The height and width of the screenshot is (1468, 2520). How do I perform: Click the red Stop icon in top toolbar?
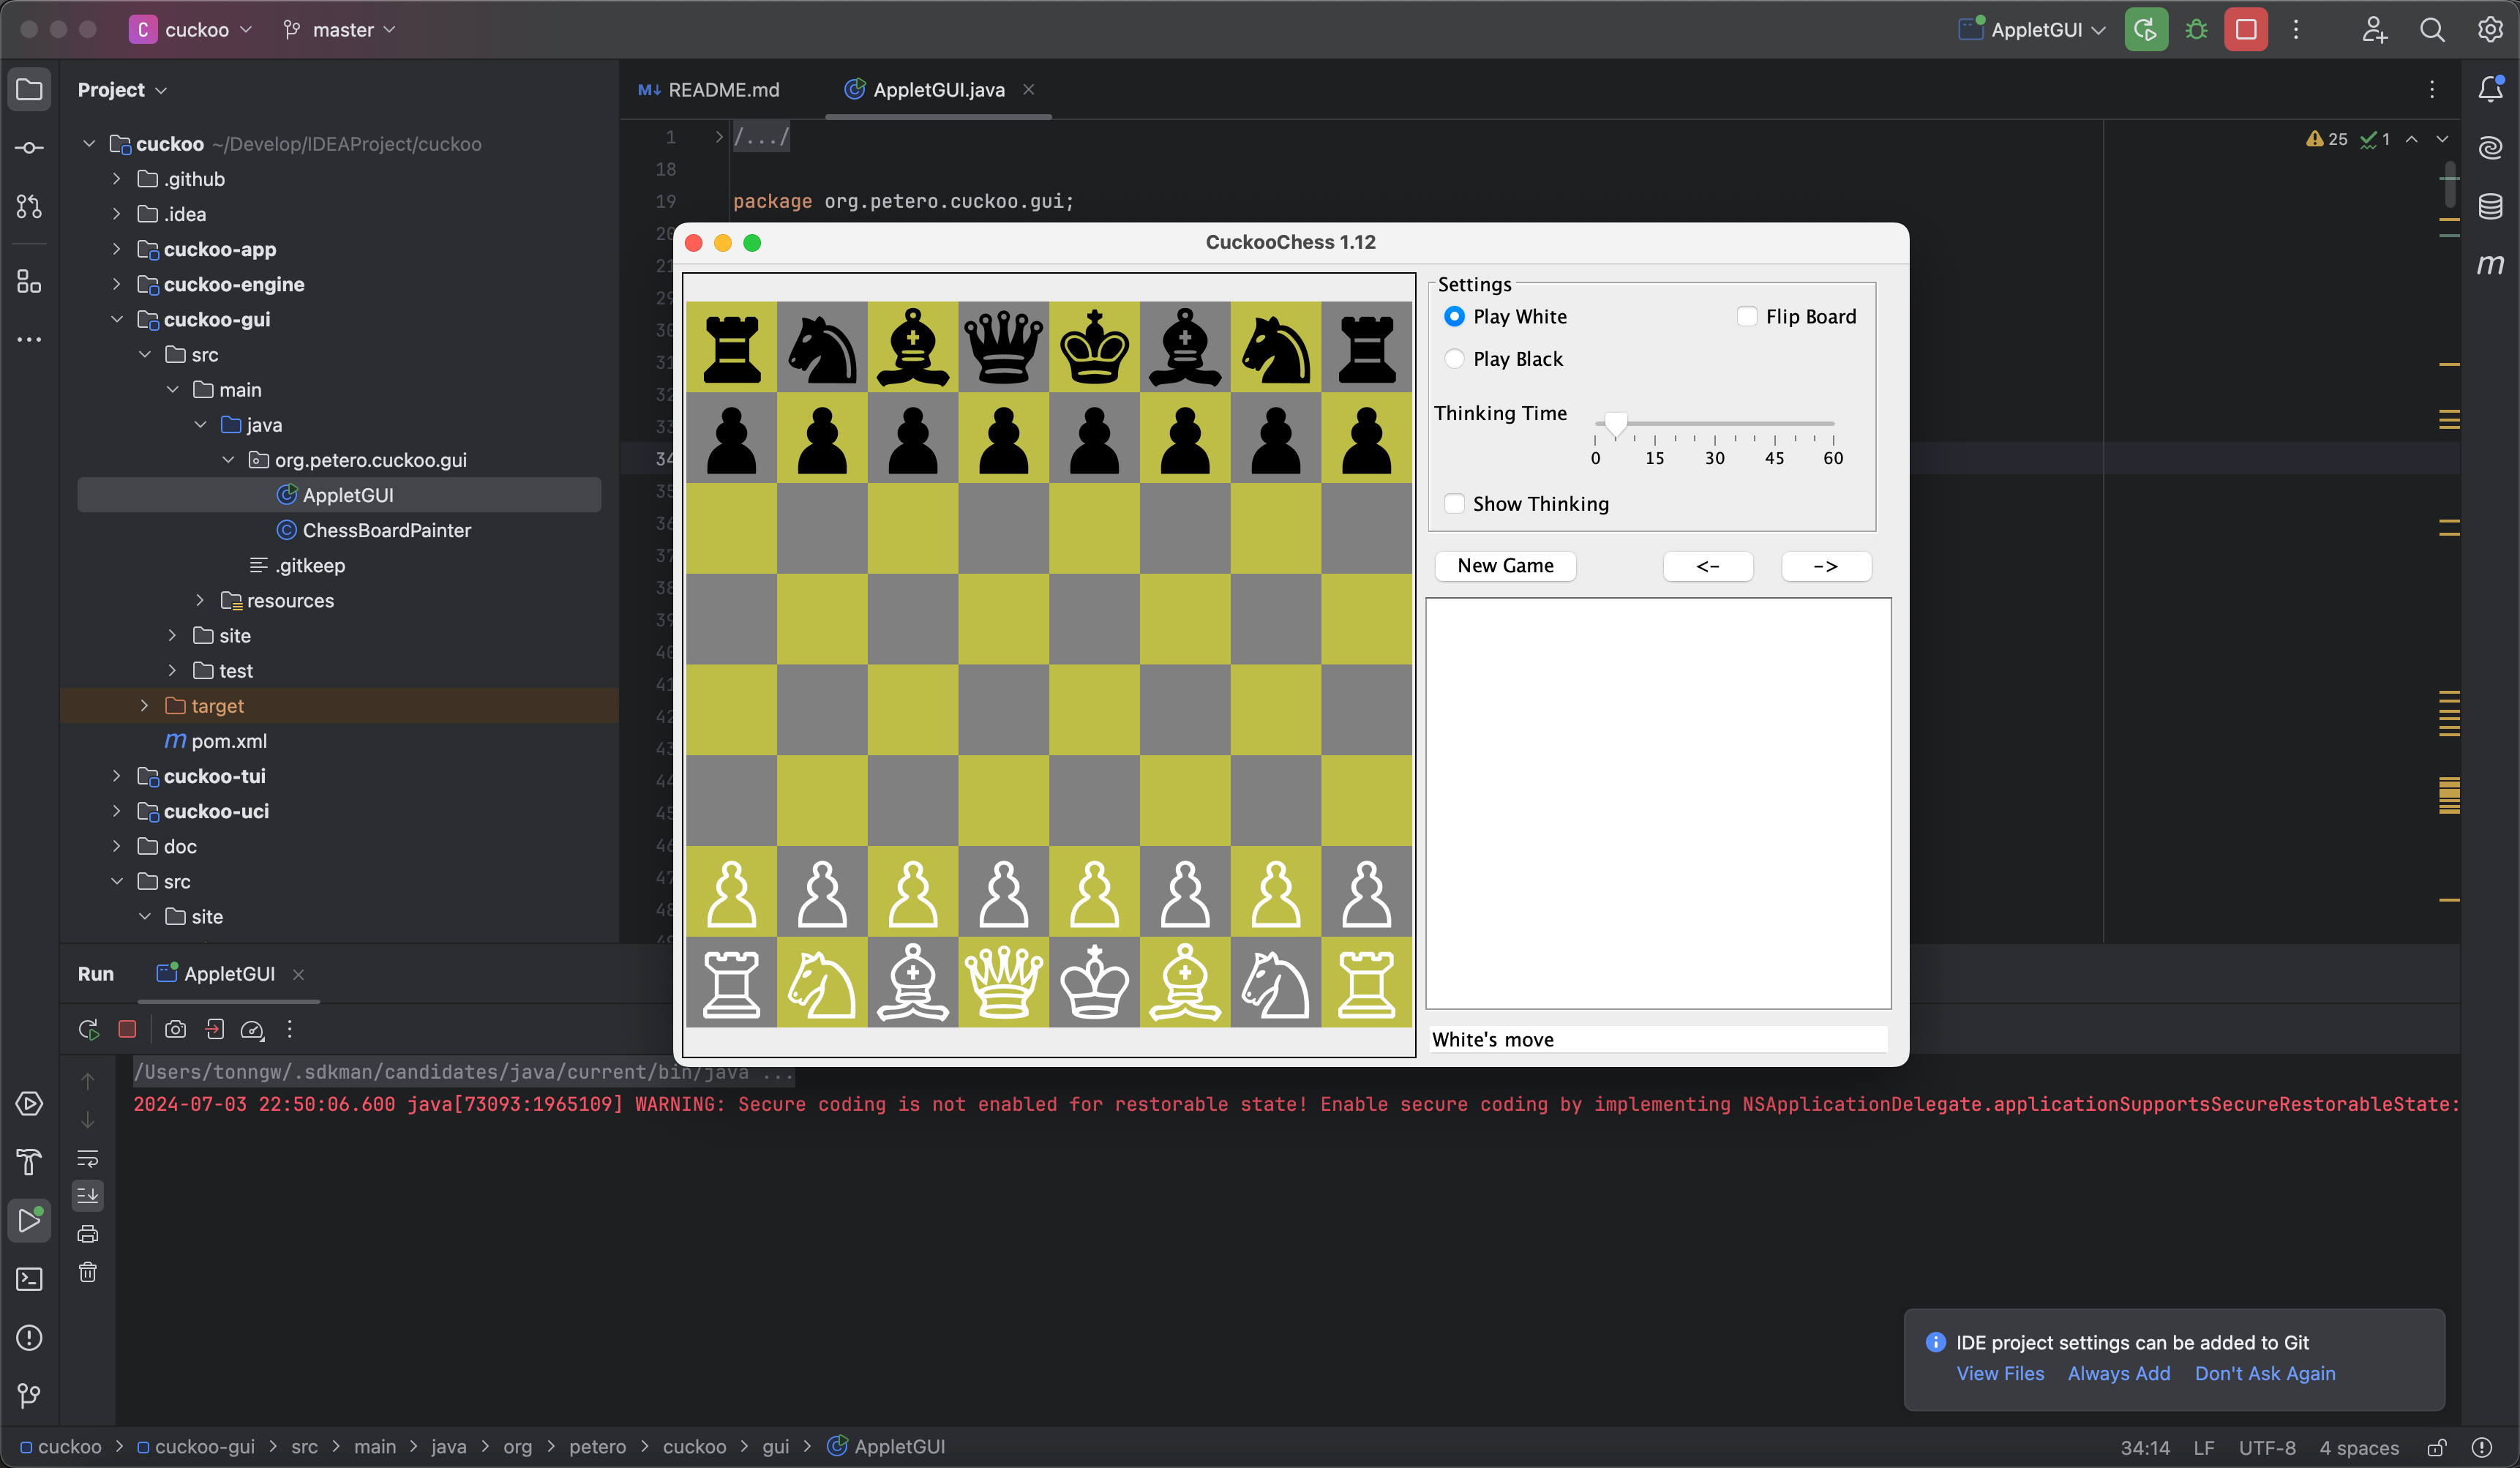tap(2245, 30)
